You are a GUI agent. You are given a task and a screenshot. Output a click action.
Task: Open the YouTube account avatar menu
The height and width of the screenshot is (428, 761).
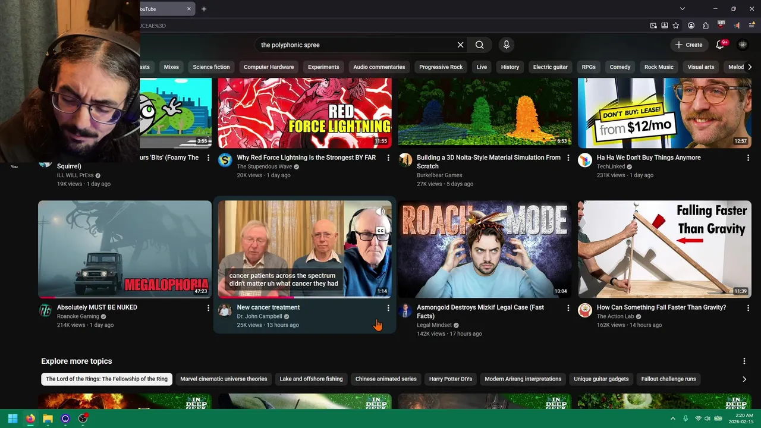(x=743, y=45)
